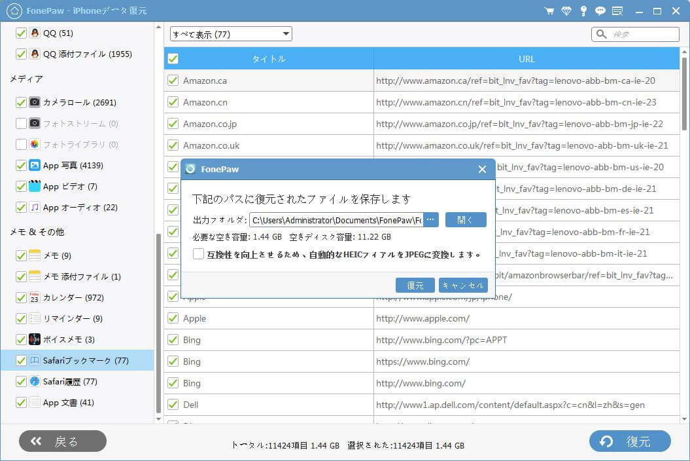Browse output folder with the ... button
This screenshot has width=690, height=461.
[x=431, y=219]
